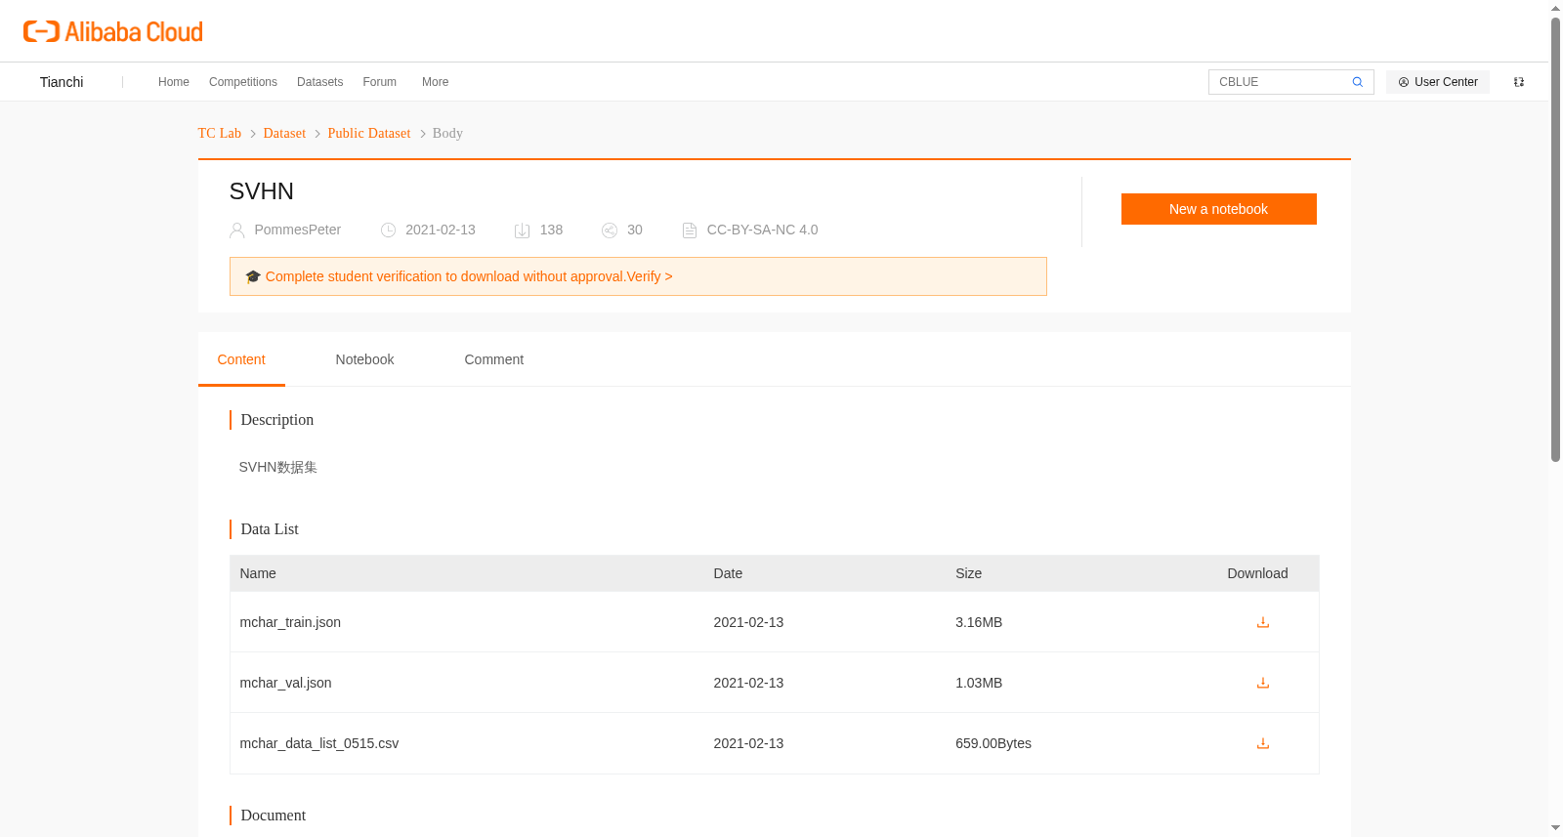Click the graduation cap icon in banner

click(253, 276)
